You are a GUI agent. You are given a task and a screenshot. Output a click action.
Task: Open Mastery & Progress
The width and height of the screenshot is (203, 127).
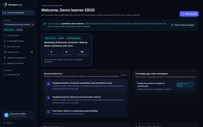(x=18, y=63)
